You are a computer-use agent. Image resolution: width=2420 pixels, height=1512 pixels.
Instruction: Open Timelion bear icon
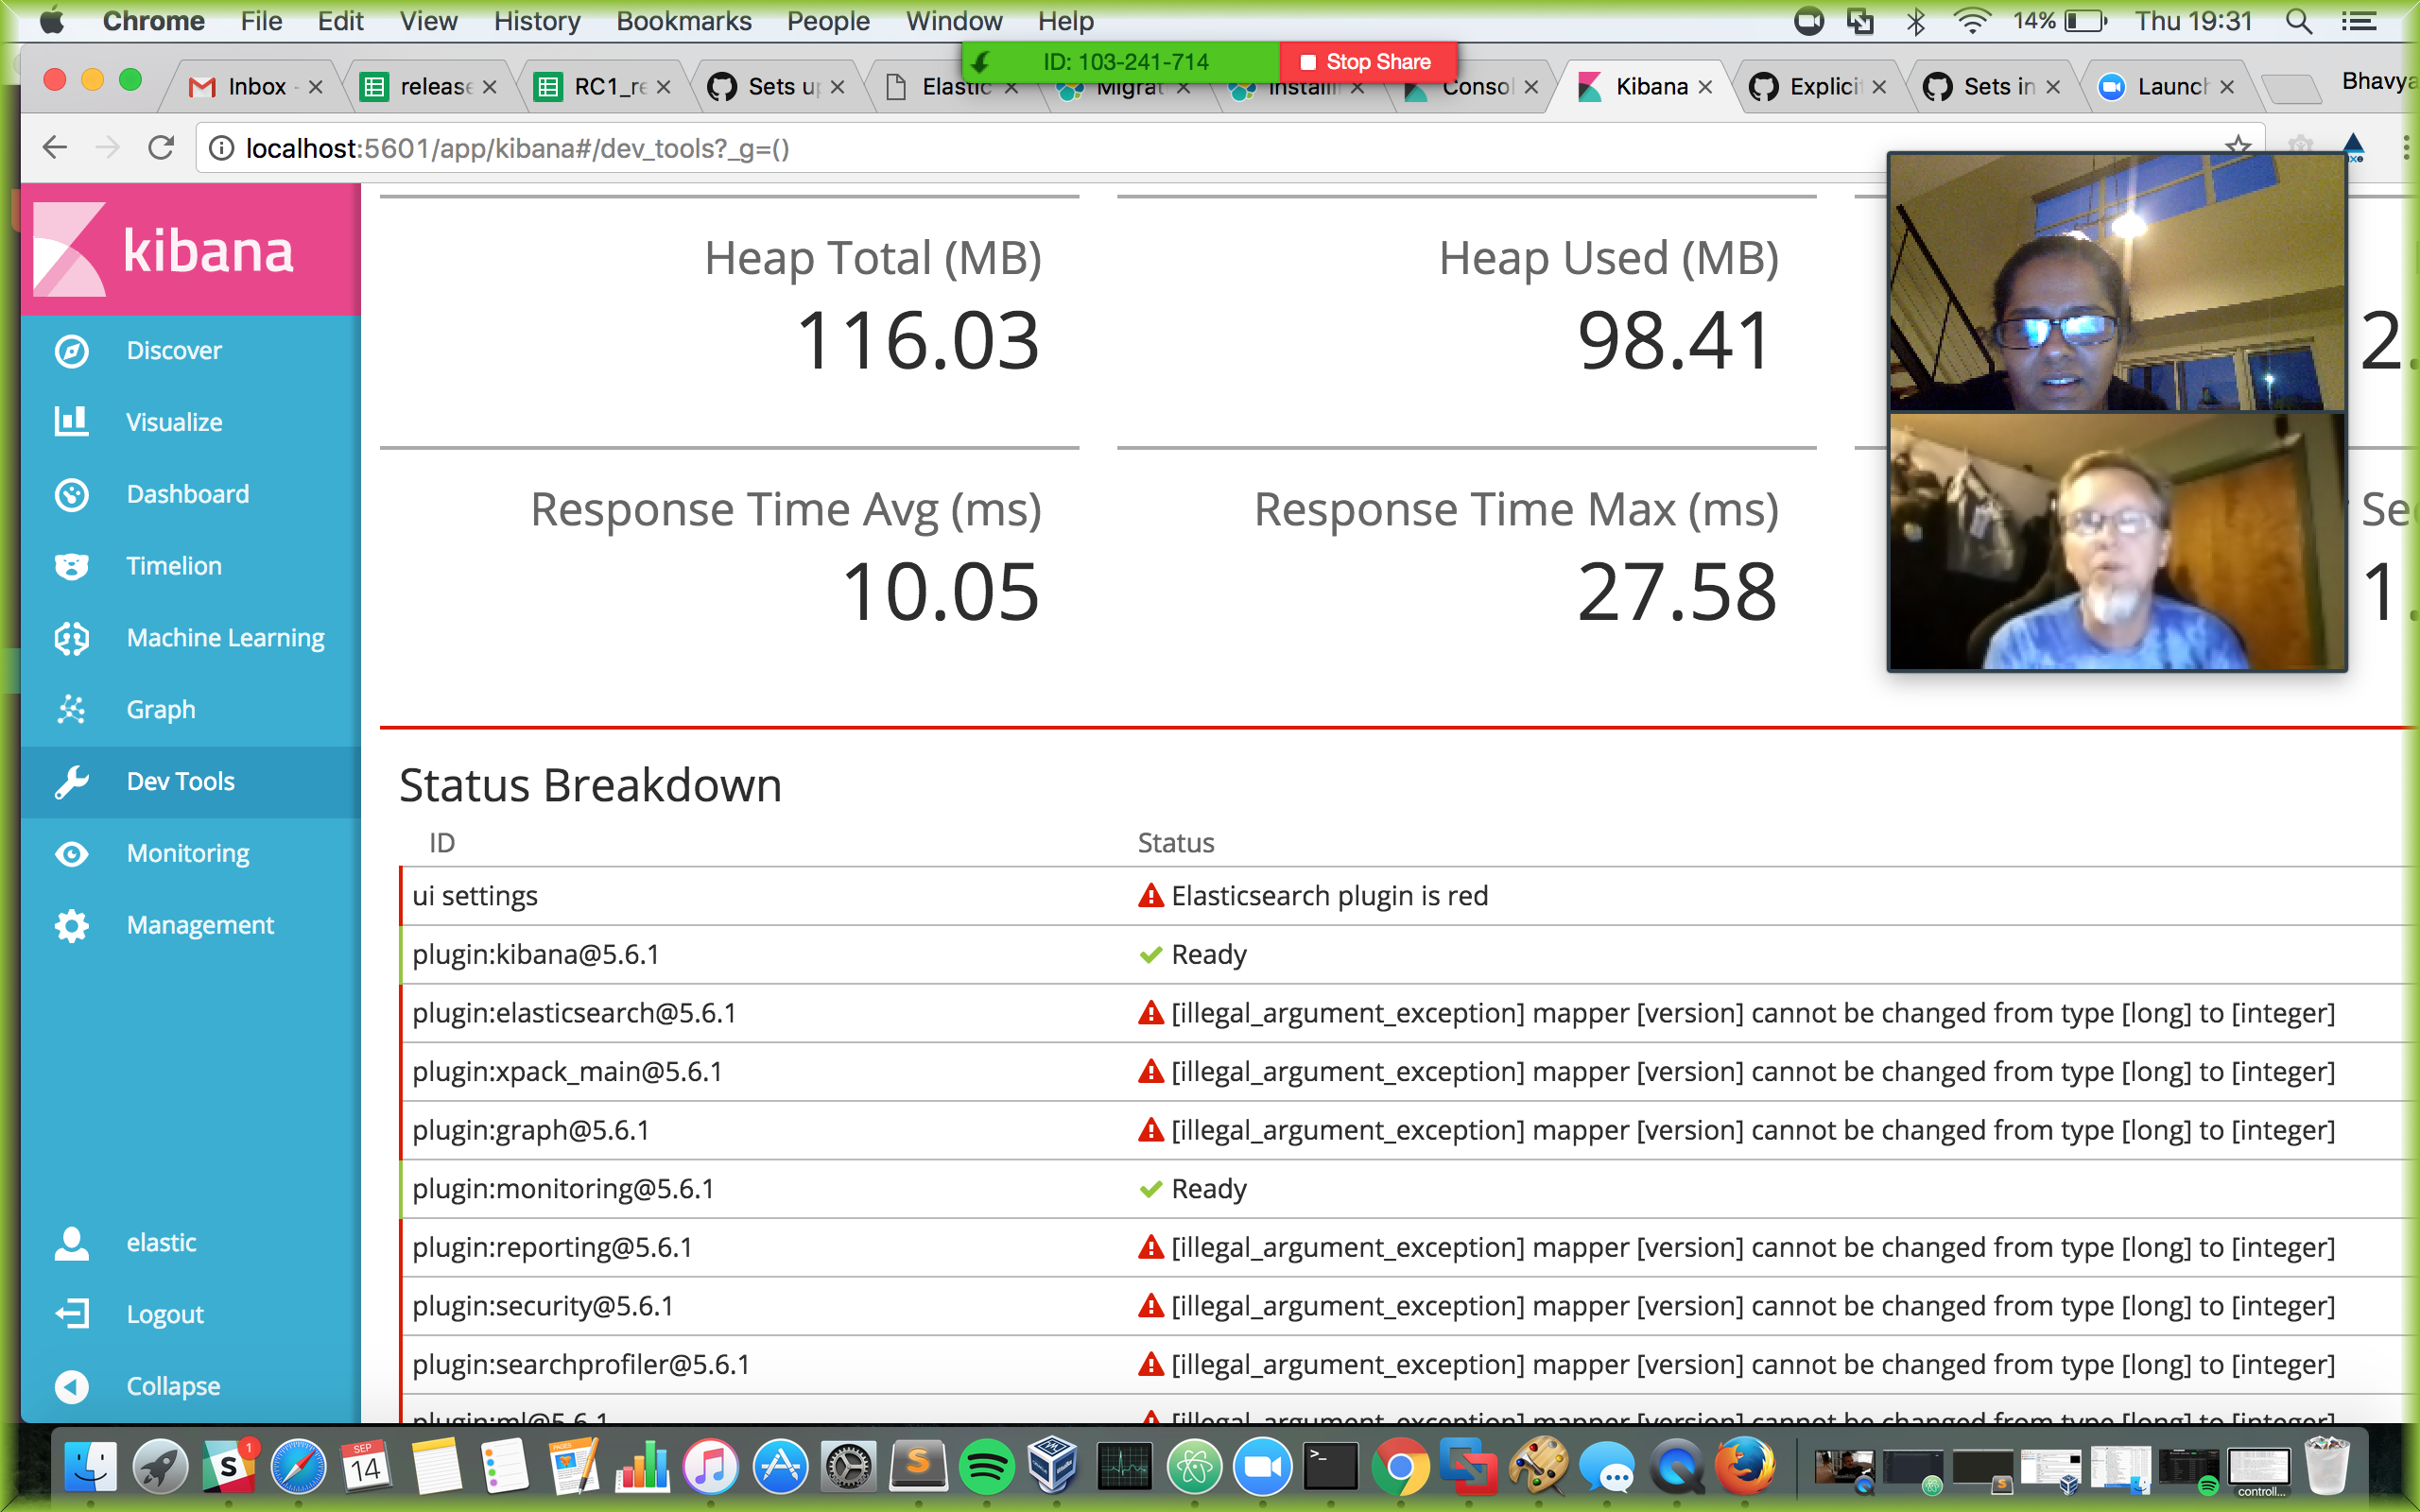point(71,566)
